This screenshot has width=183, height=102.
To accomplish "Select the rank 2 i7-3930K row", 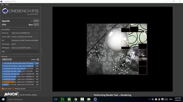I will click(20, 66).
